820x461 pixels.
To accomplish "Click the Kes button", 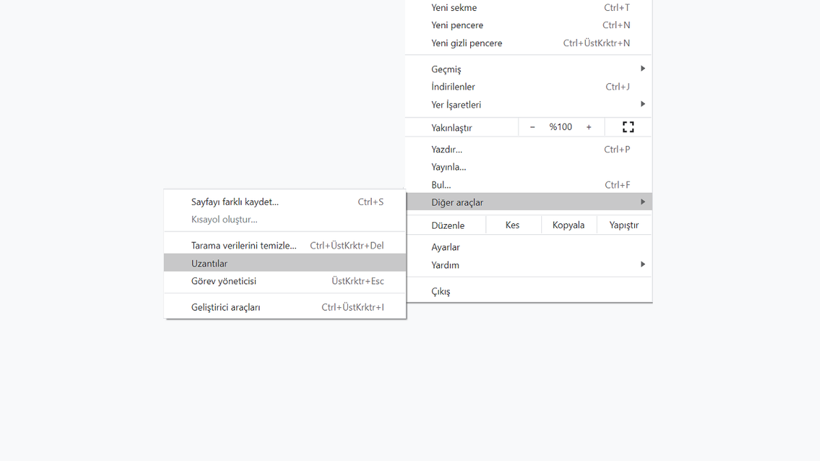I will (x=512, y=225).
